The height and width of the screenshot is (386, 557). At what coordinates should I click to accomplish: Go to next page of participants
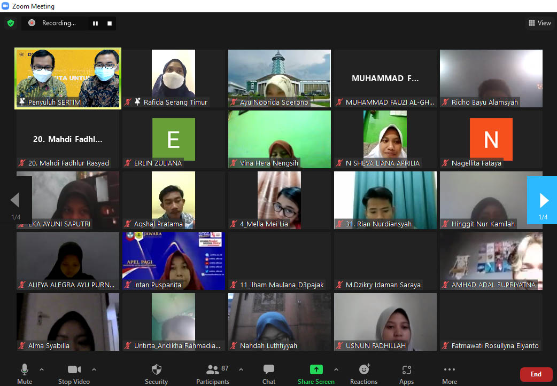pyautogui.click(x=543, y=200)
